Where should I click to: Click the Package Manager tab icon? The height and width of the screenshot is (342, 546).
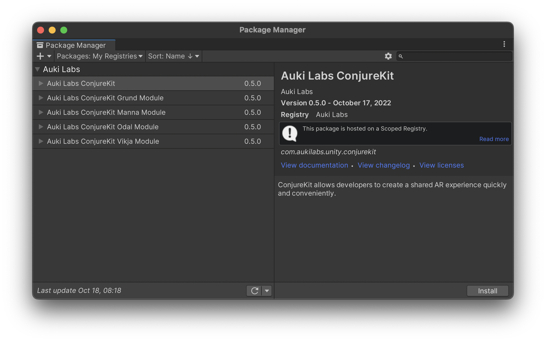tap(40, 45)
